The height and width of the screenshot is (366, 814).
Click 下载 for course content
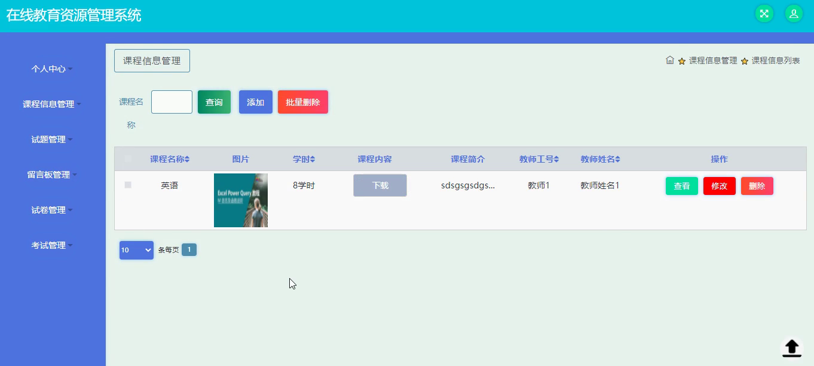380,185
